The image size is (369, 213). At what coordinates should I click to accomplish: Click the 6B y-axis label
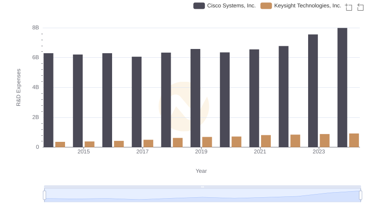click(36, 57)
